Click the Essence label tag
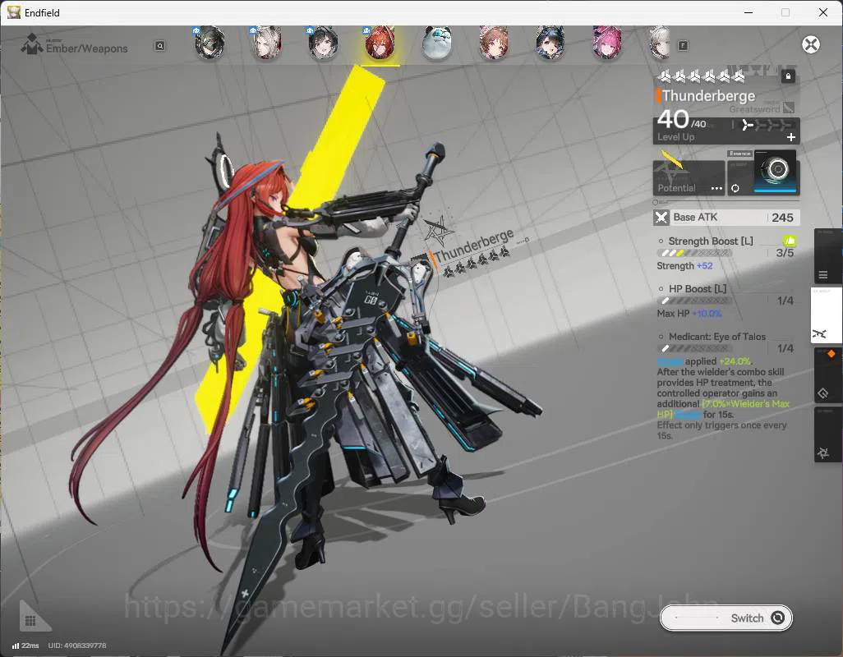 click(x=739, y=154)
